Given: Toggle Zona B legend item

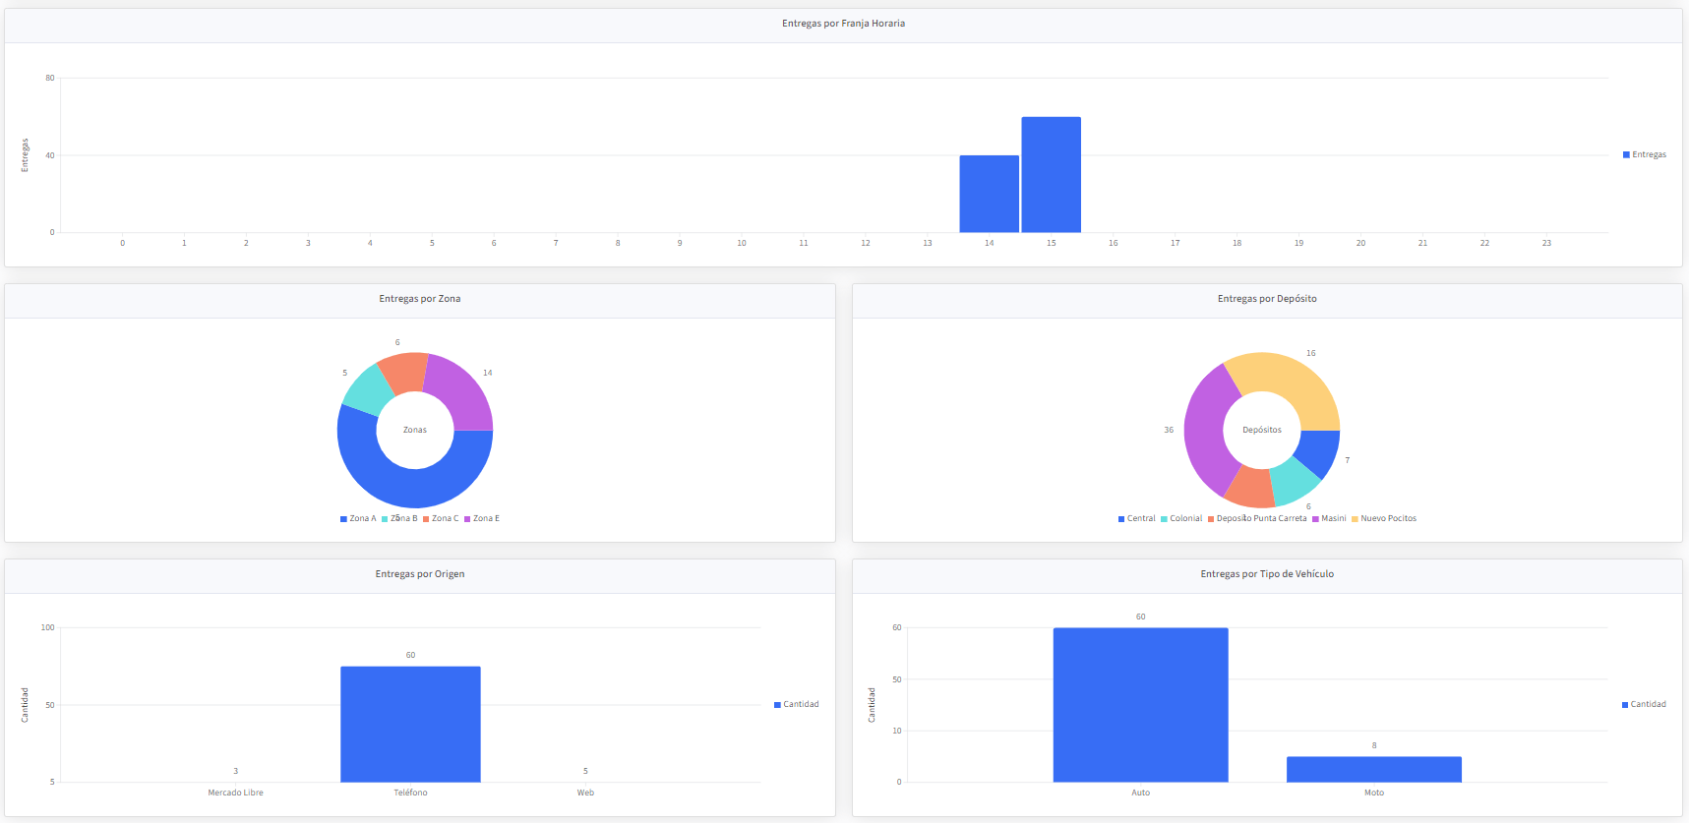Looking at the screenshot, I should [x=399, y=518].
